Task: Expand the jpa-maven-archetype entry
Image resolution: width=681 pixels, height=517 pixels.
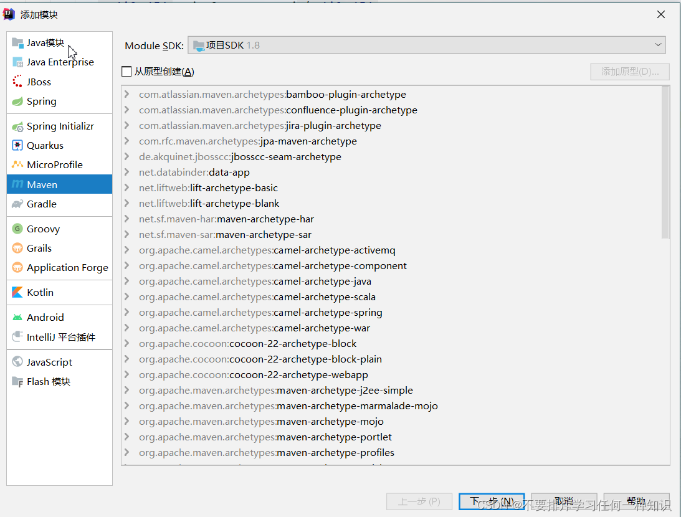Action: 126,141
